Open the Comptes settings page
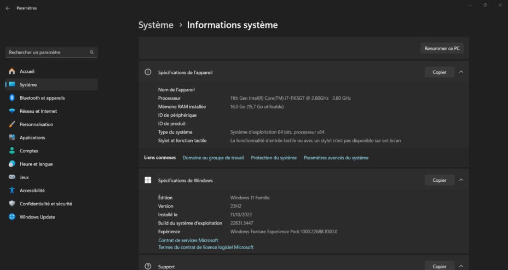Viewport: 508px width, 270px height. (x=51, y=151)
